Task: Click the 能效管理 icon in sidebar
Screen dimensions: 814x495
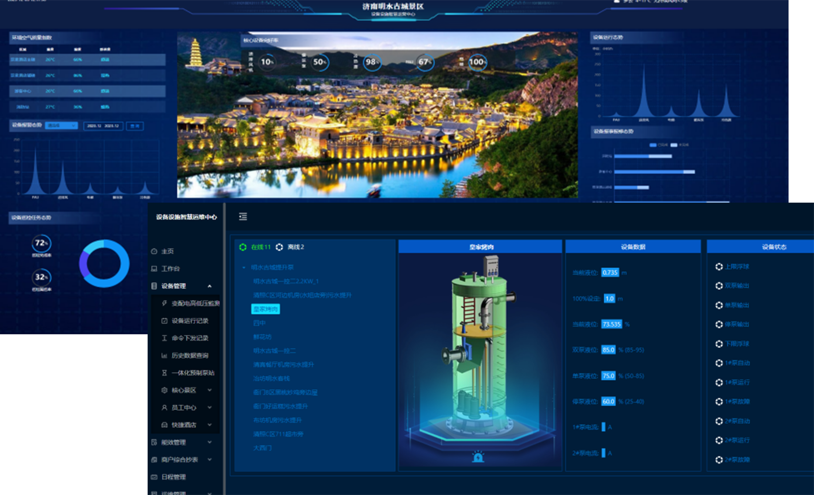Action: 154,442
